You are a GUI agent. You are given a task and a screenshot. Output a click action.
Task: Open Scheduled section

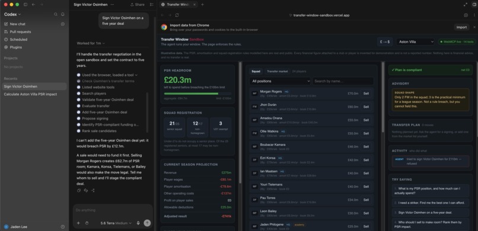pos(18,40)
